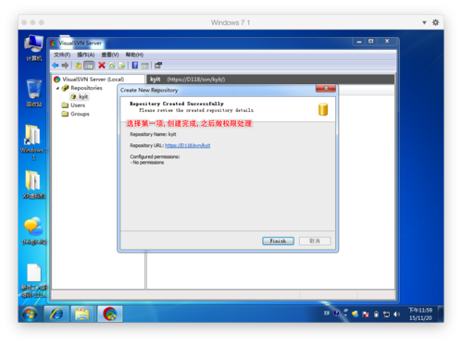Viewport: 462px width, 344px height.
Task: Click the 'Configured permissions:' label
Action: tap(155, 157)
